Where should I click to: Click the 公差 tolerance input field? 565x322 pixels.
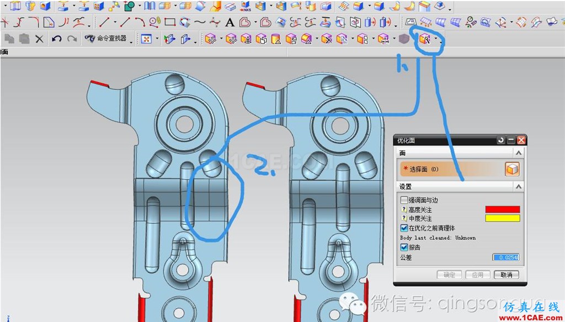click(506, 257)
